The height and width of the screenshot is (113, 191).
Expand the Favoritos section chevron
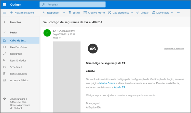point(5,22)
